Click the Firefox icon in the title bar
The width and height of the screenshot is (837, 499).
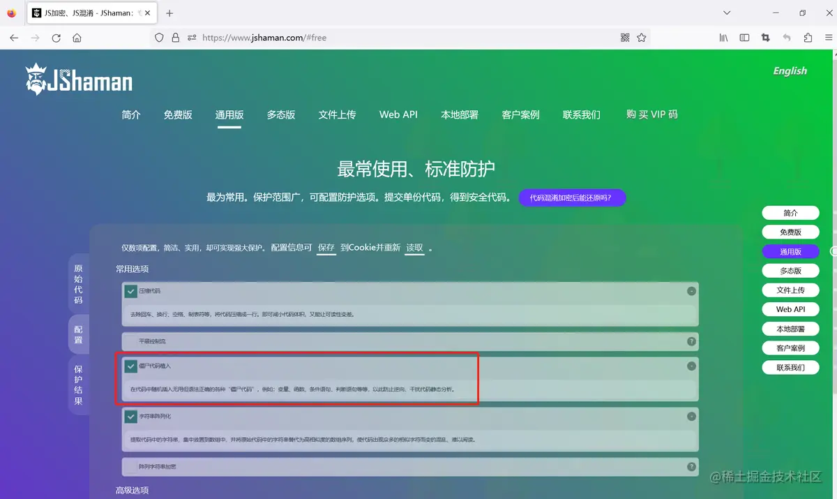11,13
